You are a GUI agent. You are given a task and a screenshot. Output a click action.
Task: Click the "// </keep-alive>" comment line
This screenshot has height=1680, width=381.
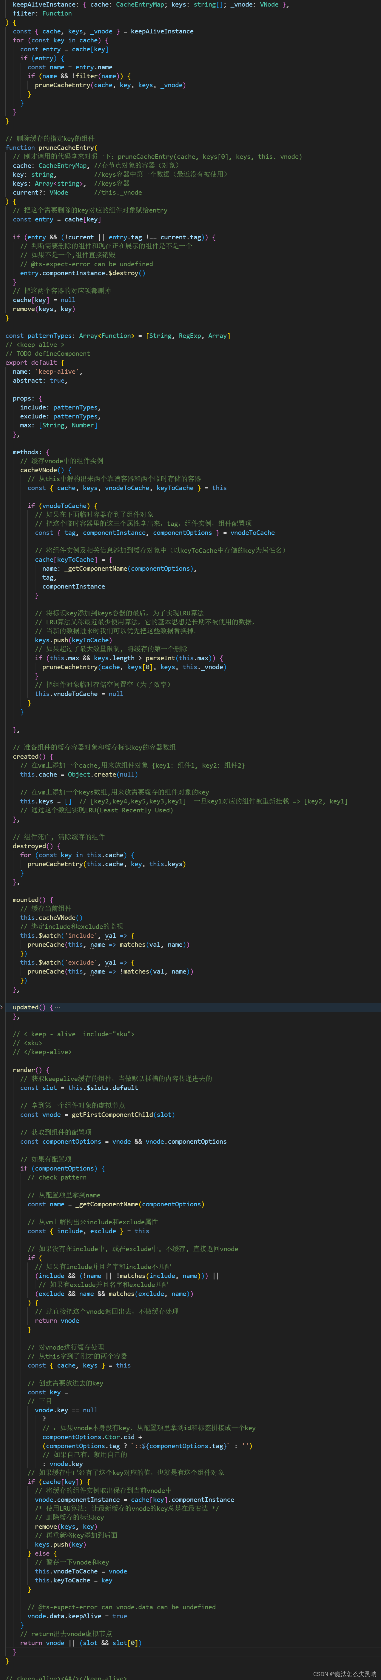pyautogui.click(x=42, y=1052)
